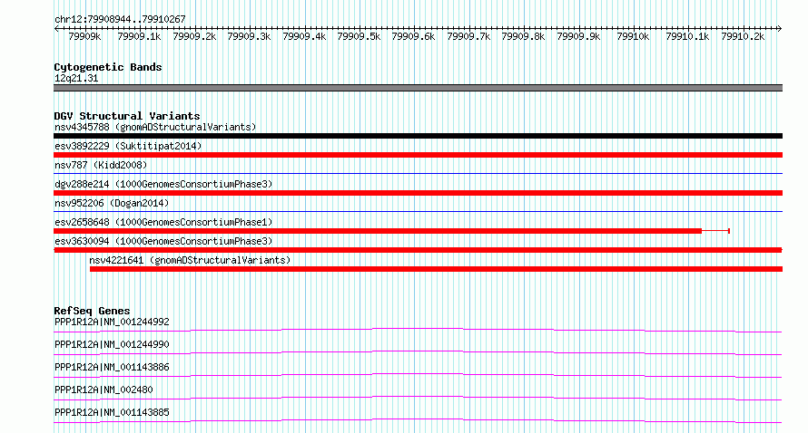808x433 pixels.
Task: Open variant nsv4221641 gnomADStructuralVariants label
Action: click(190, 260)
